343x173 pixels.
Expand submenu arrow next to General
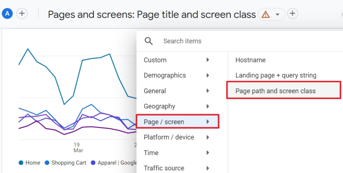coord(208,91)
